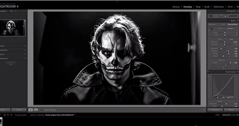Click the Before/After YY view icon

(x=36, y=110)
